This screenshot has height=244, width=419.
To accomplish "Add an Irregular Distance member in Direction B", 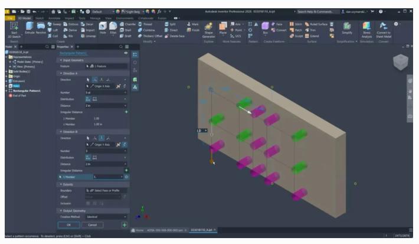I will click(126, 170).
